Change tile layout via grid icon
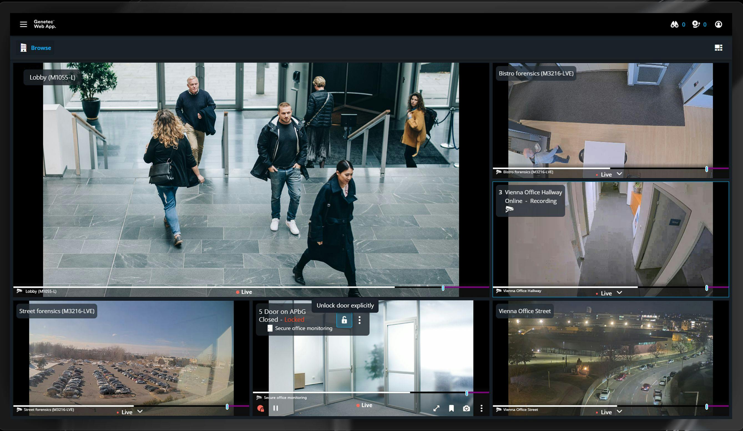 tap(718, 48)
